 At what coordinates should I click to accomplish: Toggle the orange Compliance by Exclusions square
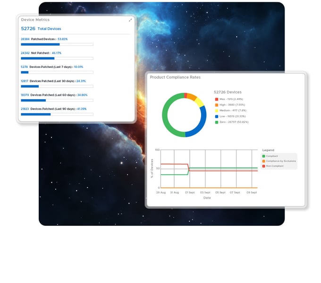[264, 161]
